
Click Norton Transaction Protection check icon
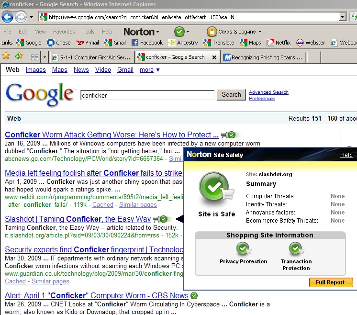[x=296, y=249]
